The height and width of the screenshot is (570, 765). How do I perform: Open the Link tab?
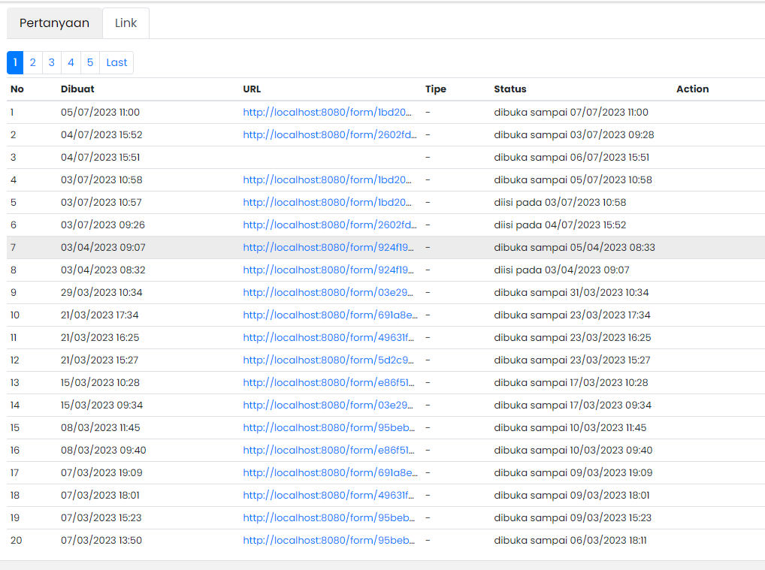pyautogui.click(x=125, y=23)
